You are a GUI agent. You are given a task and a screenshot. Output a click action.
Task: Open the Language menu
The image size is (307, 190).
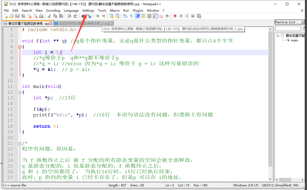(x=71, y=11)
